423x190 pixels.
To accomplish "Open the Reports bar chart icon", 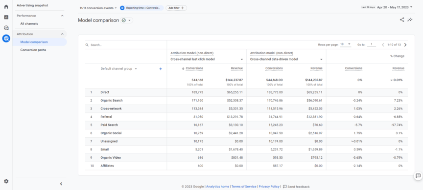I will [x=6, y=17].
